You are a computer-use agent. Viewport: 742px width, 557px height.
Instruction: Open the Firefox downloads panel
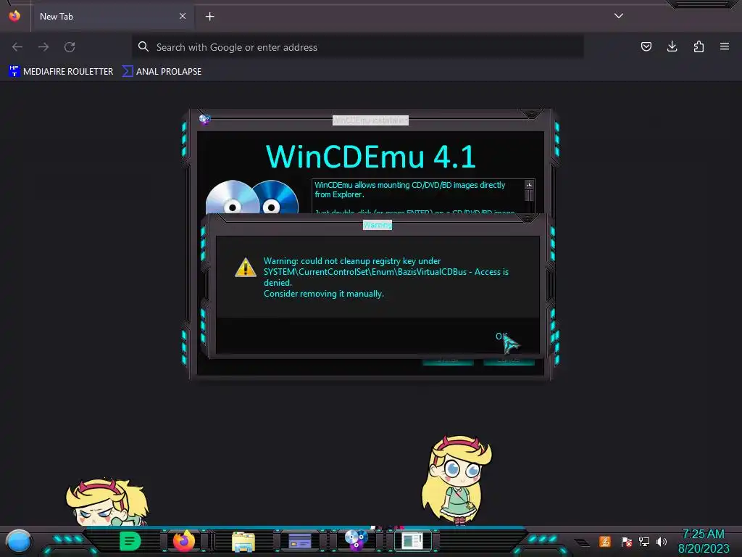[x=672, y=46]
